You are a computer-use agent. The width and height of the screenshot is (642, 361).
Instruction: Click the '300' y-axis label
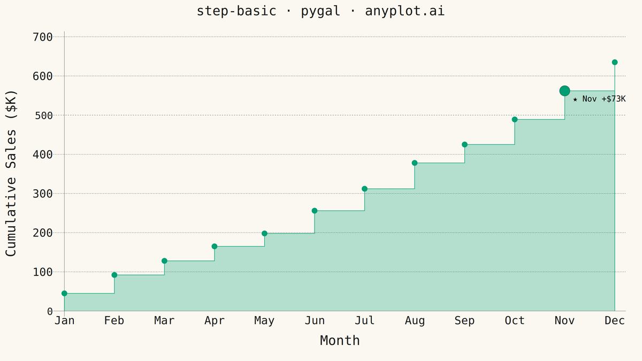coord(43,194)
